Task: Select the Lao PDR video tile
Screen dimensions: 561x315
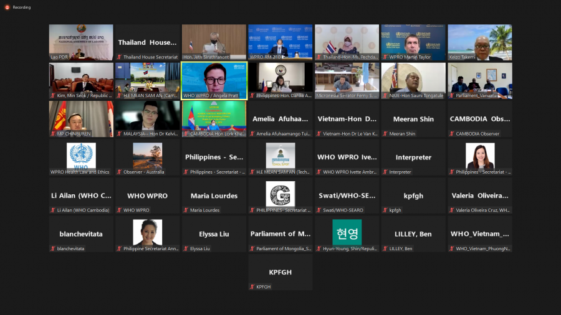Action: click(x=81, y=42)
